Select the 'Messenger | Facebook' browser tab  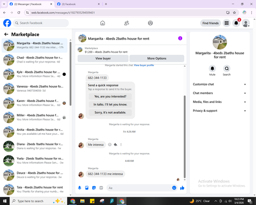(x=31, y=4)
